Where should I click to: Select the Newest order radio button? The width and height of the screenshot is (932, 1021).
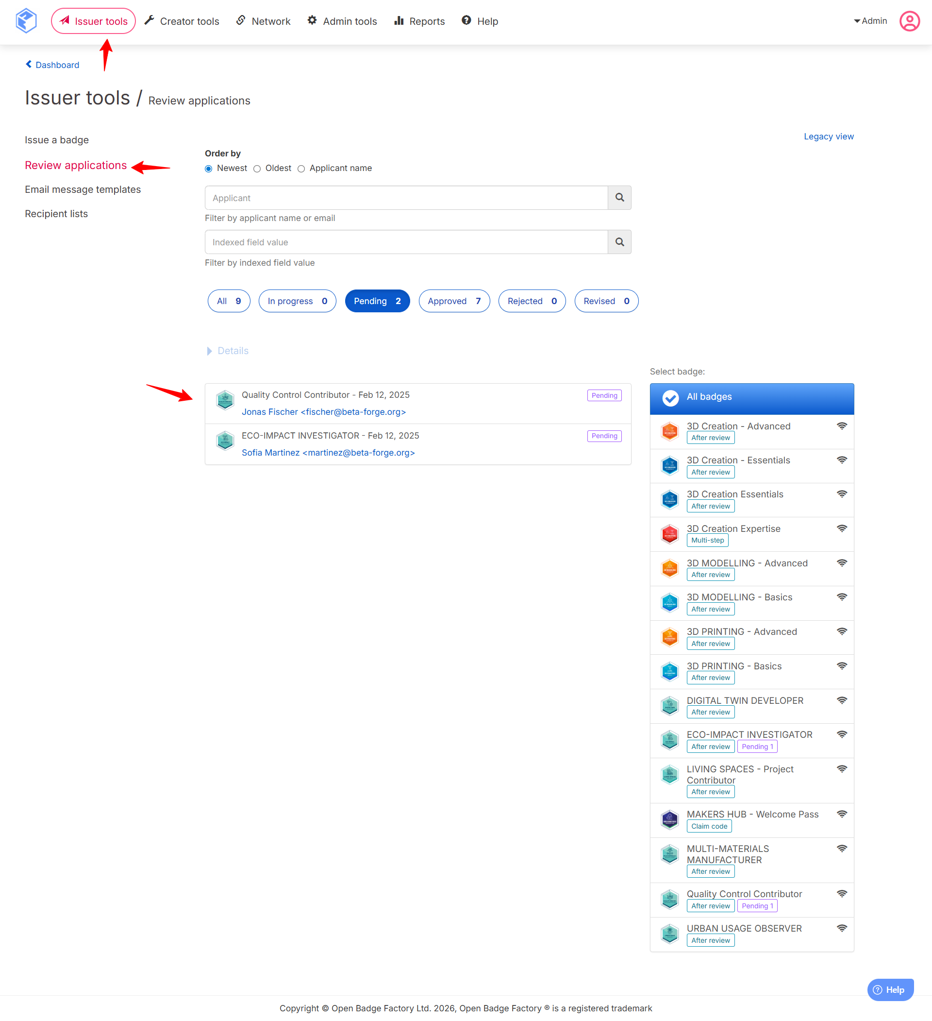[209, 169]
